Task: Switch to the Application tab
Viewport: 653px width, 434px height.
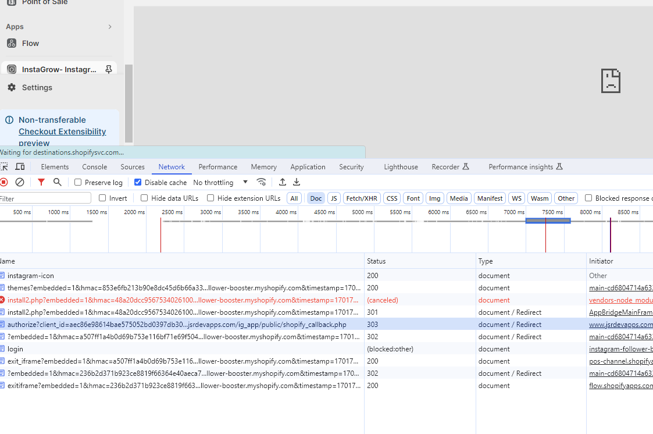Action: 308,166
